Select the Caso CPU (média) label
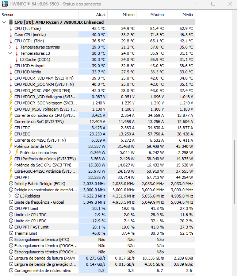This screenshot has height=276, width=237. (30, 35)
